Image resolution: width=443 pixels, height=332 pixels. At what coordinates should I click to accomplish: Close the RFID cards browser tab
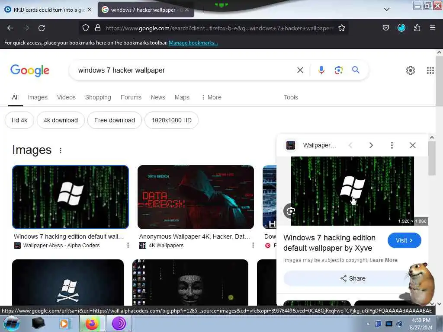tap(90, 10)
